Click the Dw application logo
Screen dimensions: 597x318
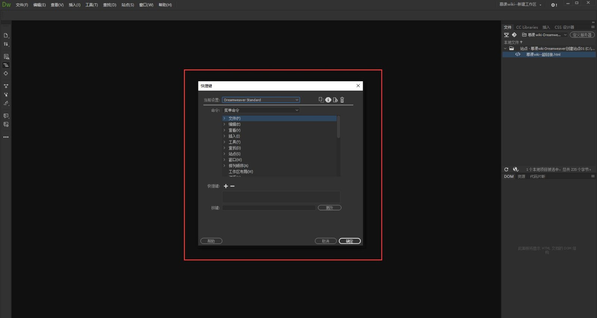6,4
